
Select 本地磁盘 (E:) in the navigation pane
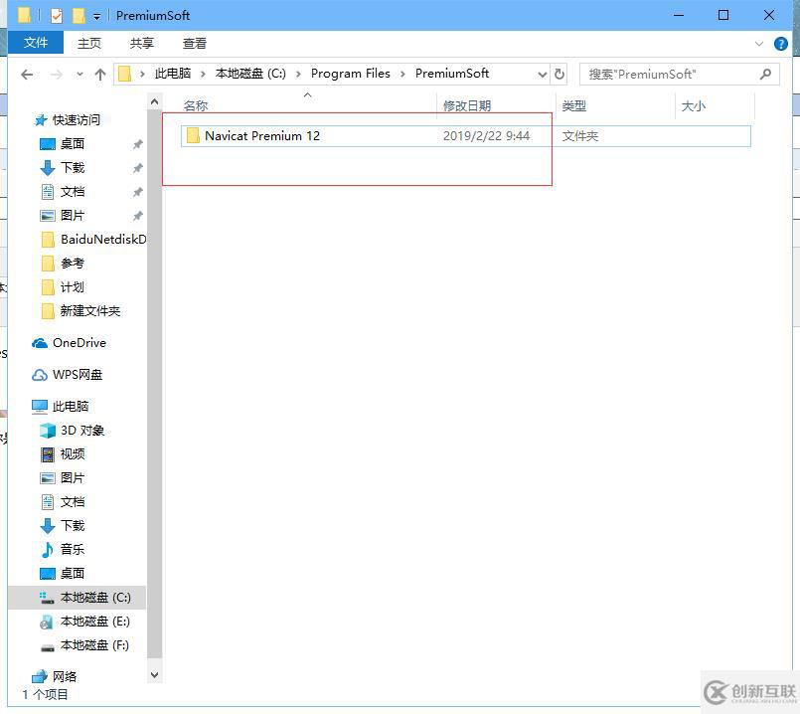tap(94, 622)
